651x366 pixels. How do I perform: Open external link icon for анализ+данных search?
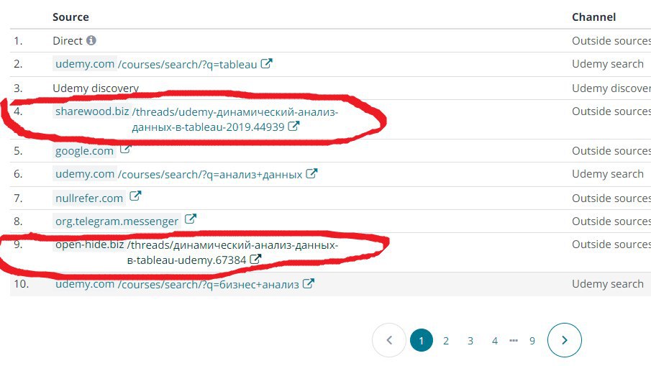(x=311, y=173)
